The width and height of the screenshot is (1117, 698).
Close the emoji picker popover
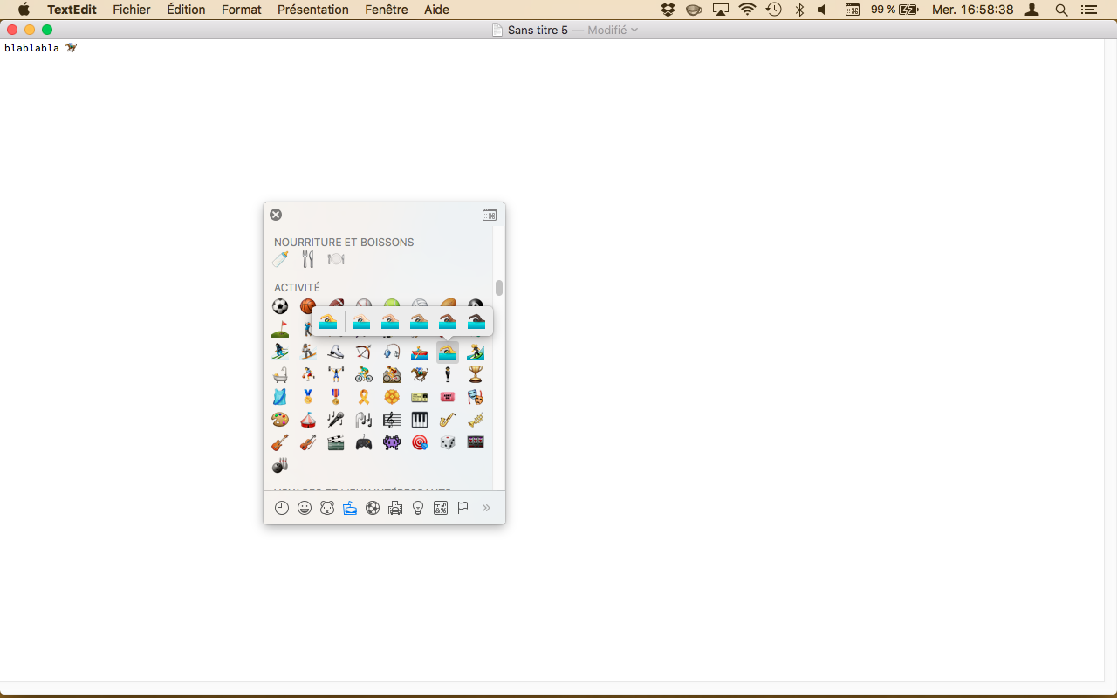tap(276, 215)
